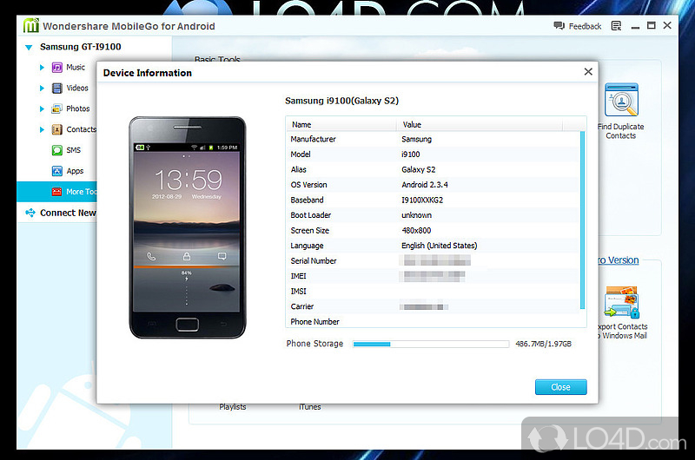The height and width of the screenshot is (460, 695).
Task: Select the Screen Size value 480x800
Action: click(x=416, y=230)
